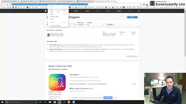Open the Category All dropdown
Screen dimensions: 186x104
click(95, 25)
